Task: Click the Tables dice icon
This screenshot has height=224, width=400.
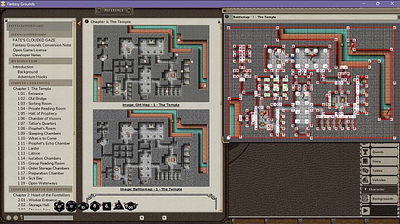Action: pos(366,171)
